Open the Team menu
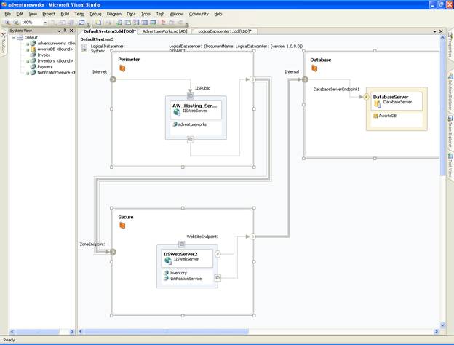Image resolution: width=454 pixels, height=345 pixels. 79,14
